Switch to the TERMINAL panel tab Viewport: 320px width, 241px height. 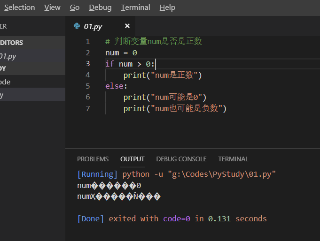pyautogui.click(x=233, y=159)
